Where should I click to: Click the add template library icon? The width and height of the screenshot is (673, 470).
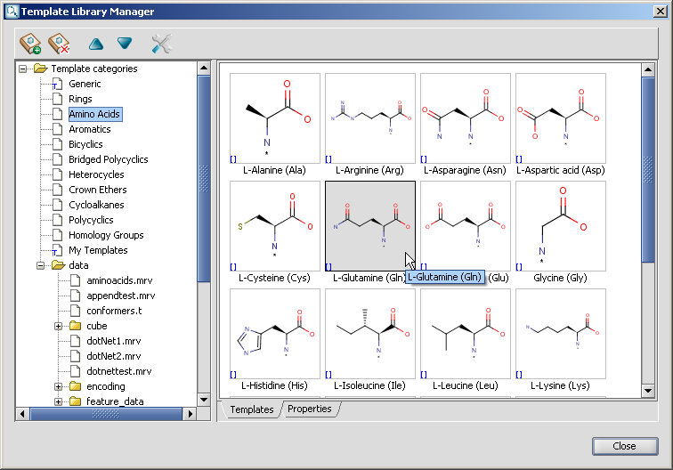coord(31,43)
